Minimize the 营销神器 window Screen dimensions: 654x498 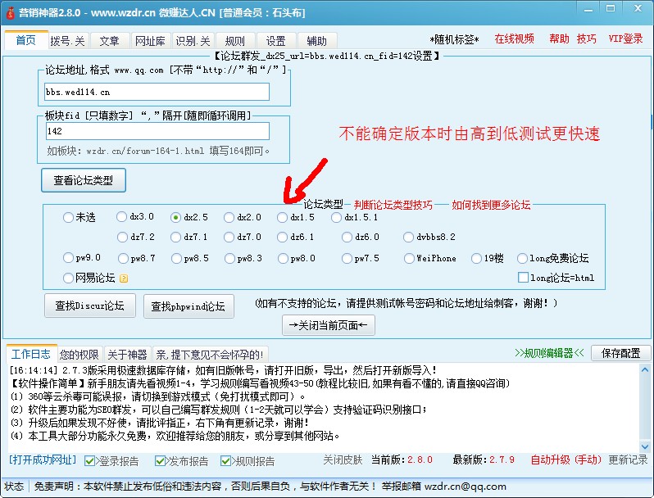(x=588, y=9)
